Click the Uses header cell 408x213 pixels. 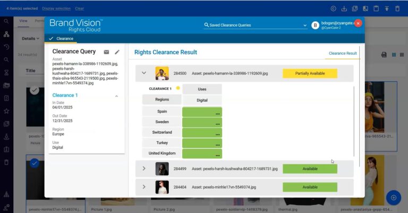[202, 89]
